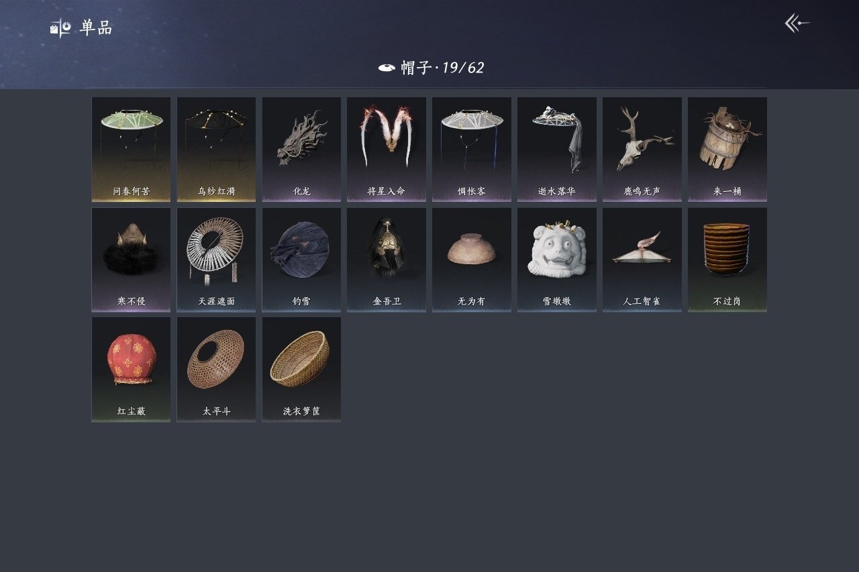Select the 寒不侵 fur hat
This screenshot has width=859, height=572.
click(x=131, y=260)
